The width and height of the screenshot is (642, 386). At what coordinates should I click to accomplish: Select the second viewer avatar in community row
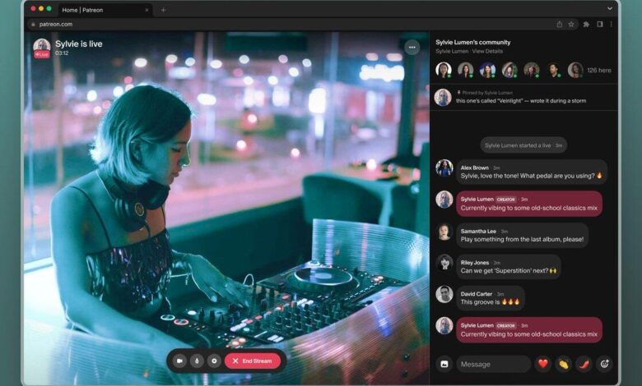point(466,70)
